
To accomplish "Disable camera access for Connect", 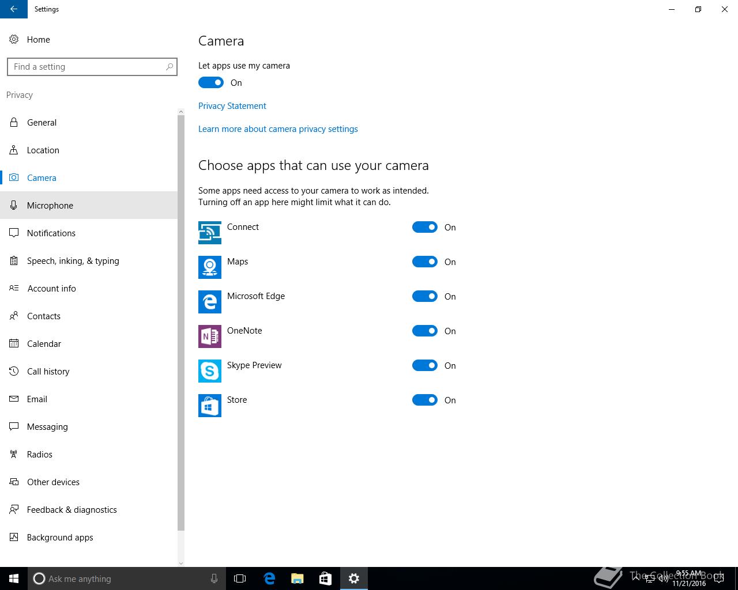I will (x=425, y=227).
